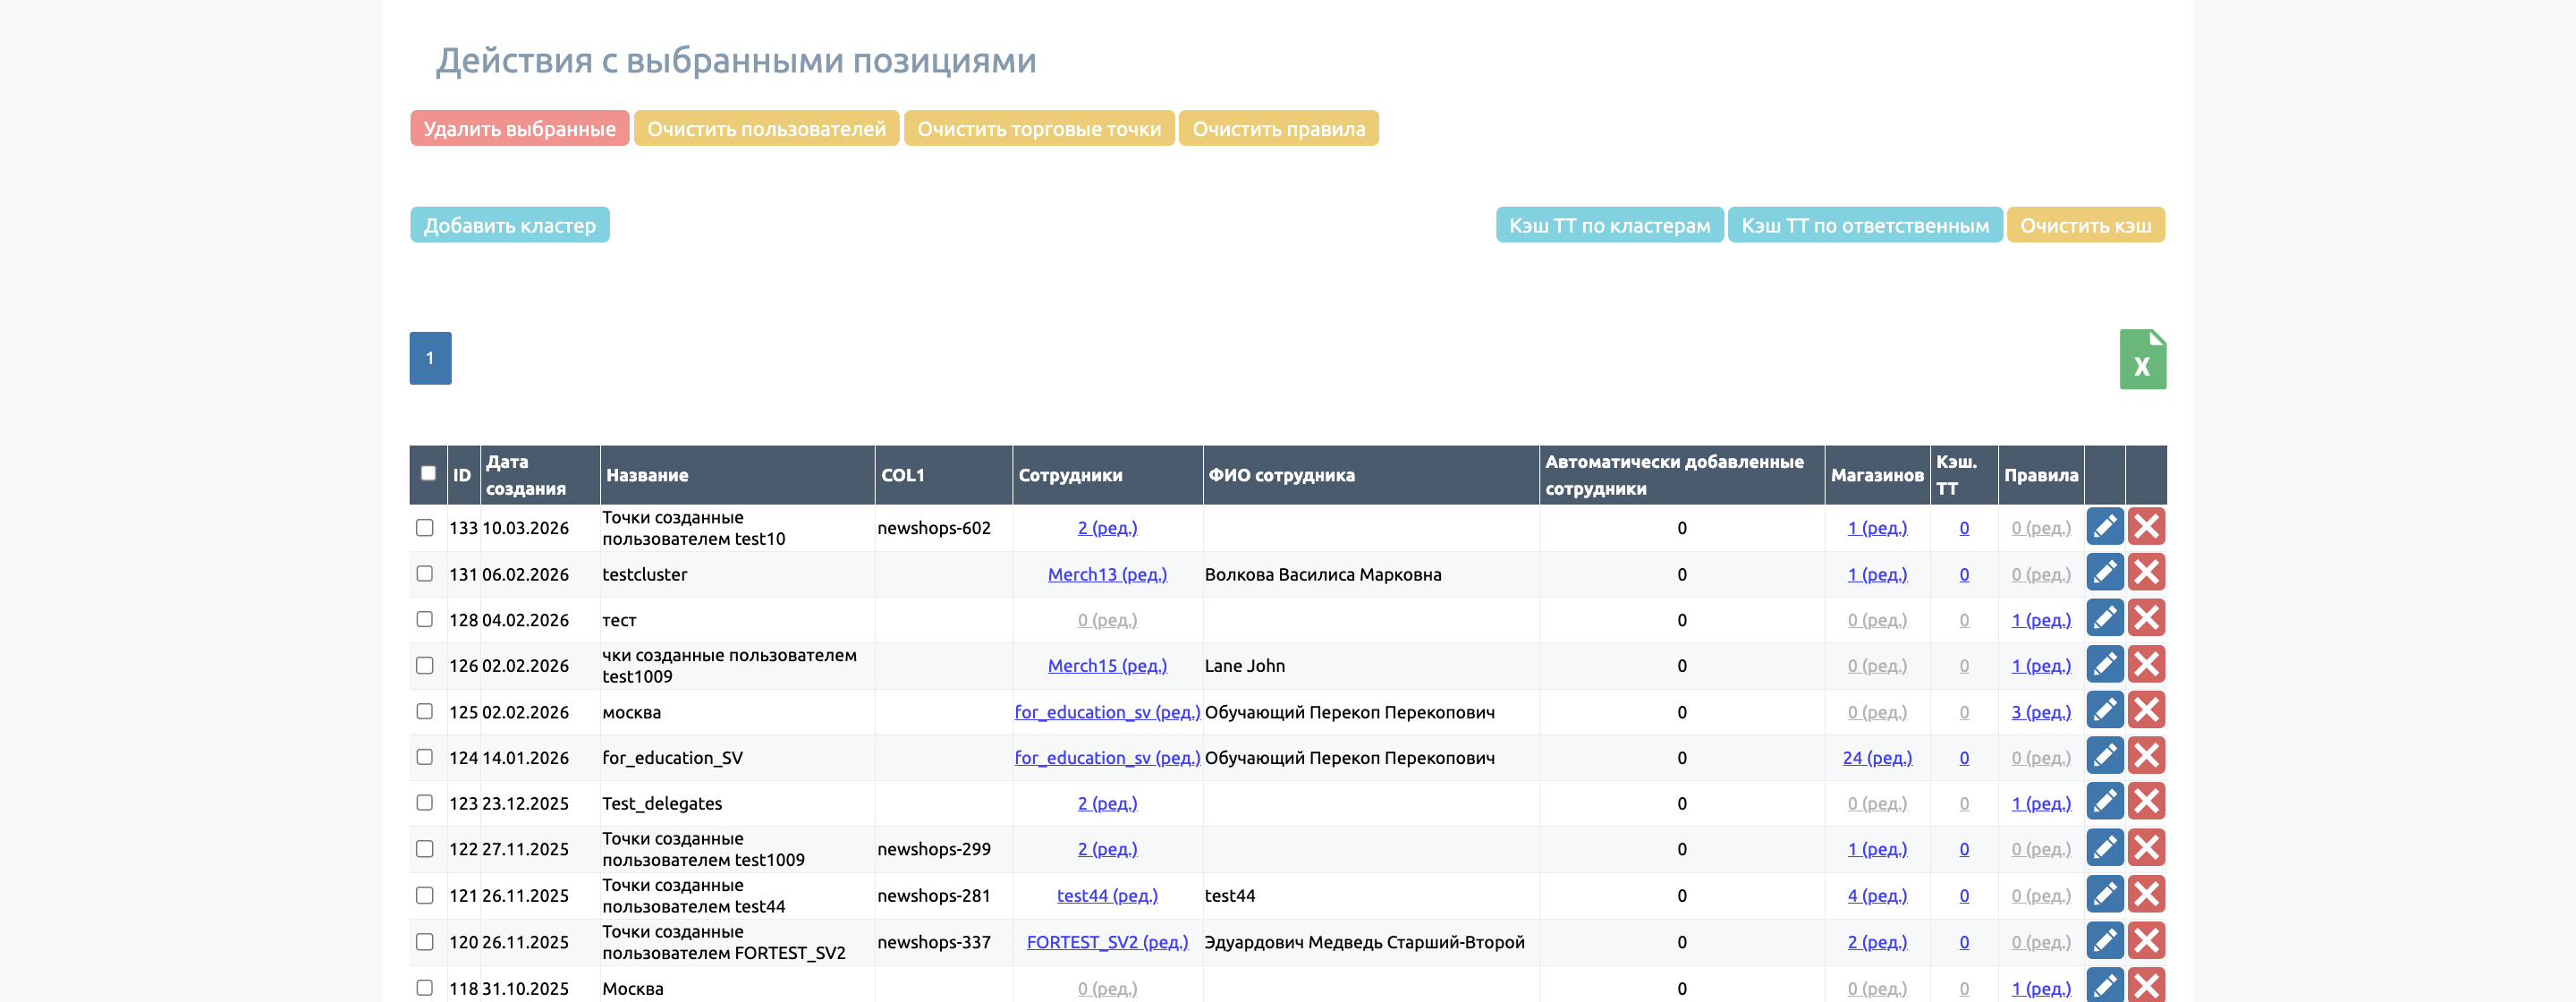Image resolution: width=2576 pixels, height=1002 pixels.
Task: Select checkbox for testcluster row 131
Action: click(424, 574)
